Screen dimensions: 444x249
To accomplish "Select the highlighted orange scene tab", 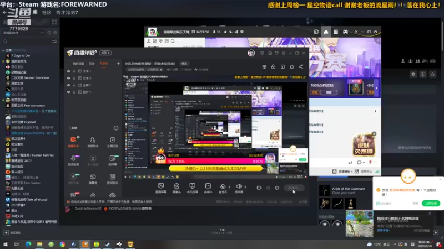I will [x=104, y=64].
